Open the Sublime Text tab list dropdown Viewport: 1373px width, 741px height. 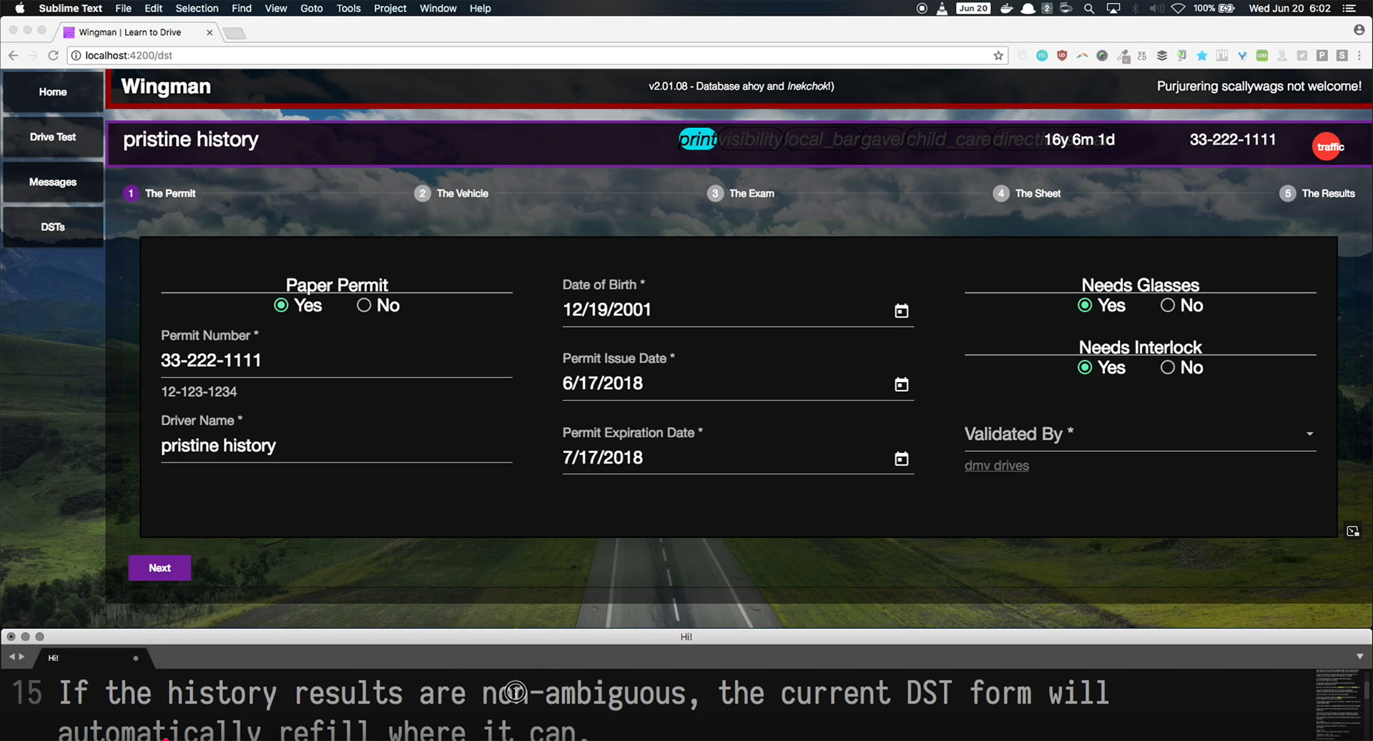point(1359,657)
